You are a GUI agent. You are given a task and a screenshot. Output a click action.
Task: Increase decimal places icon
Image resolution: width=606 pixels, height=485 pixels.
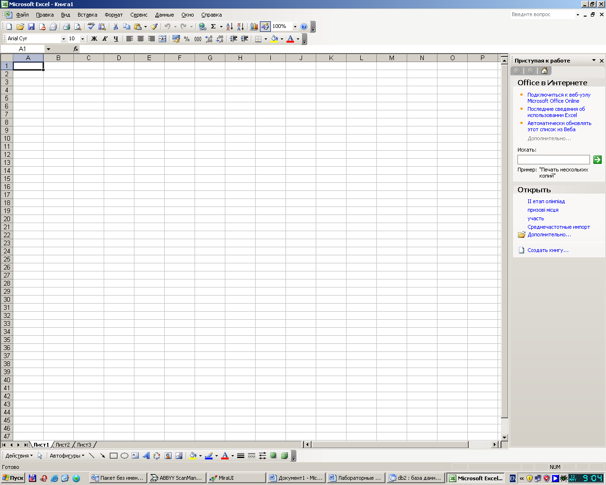click(209, 39)
